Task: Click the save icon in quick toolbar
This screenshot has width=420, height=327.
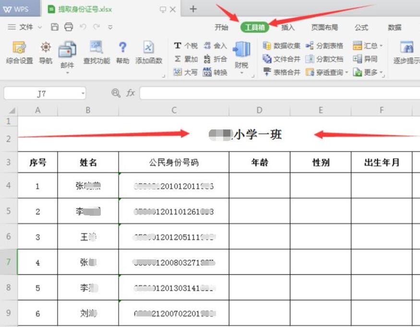Action: (x=55, y=27)
